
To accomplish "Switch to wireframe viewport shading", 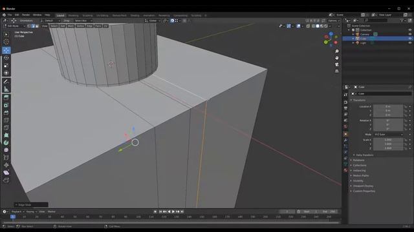I will (313, 26).
